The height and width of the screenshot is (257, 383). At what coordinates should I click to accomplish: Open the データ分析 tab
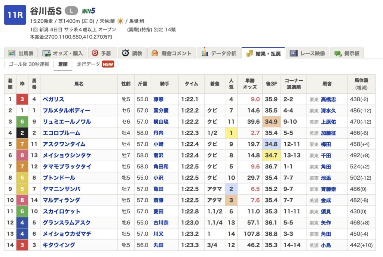[x=218, y=53]
